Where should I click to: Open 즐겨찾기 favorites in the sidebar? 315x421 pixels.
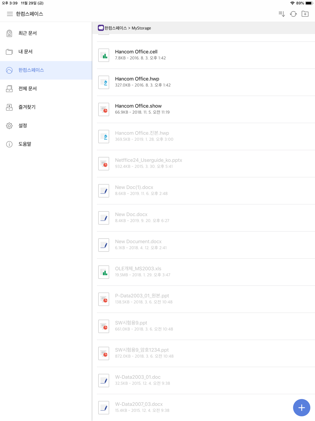pos(46,107)
